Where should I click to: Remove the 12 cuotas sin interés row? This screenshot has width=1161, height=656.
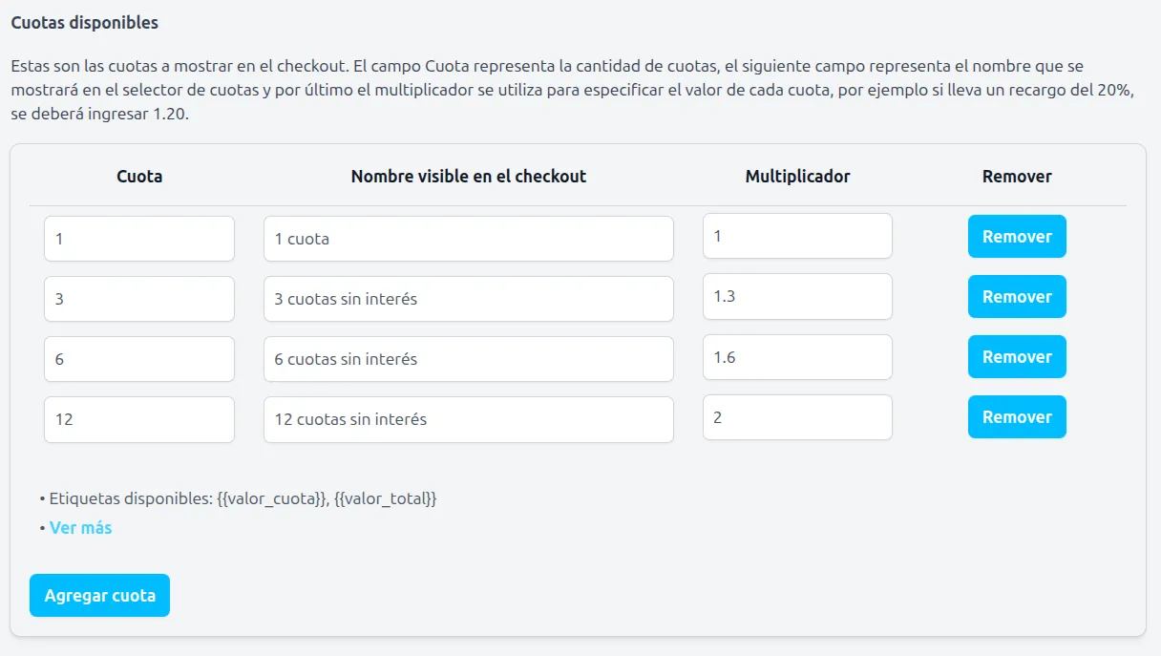point(1016,416)
